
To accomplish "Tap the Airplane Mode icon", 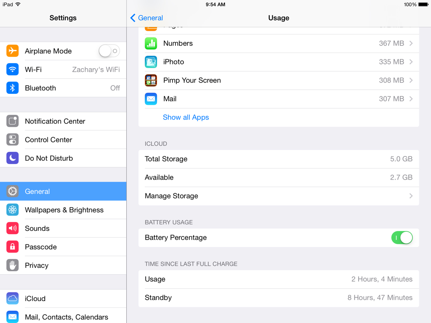I will 12,51.
